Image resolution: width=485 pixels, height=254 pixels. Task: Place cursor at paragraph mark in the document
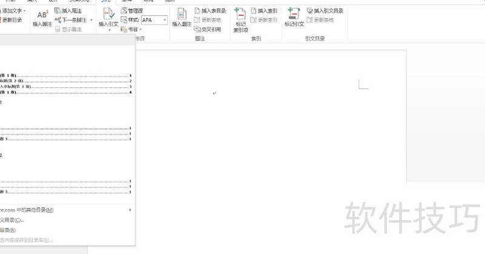(215, 93)
